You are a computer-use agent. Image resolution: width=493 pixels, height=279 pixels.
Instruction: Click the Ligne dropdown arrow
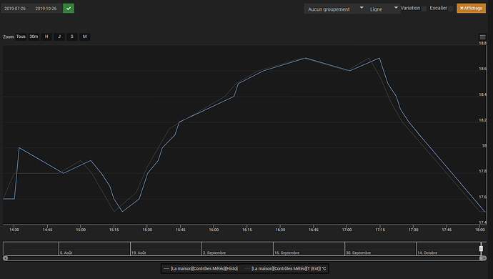(396, 8)
